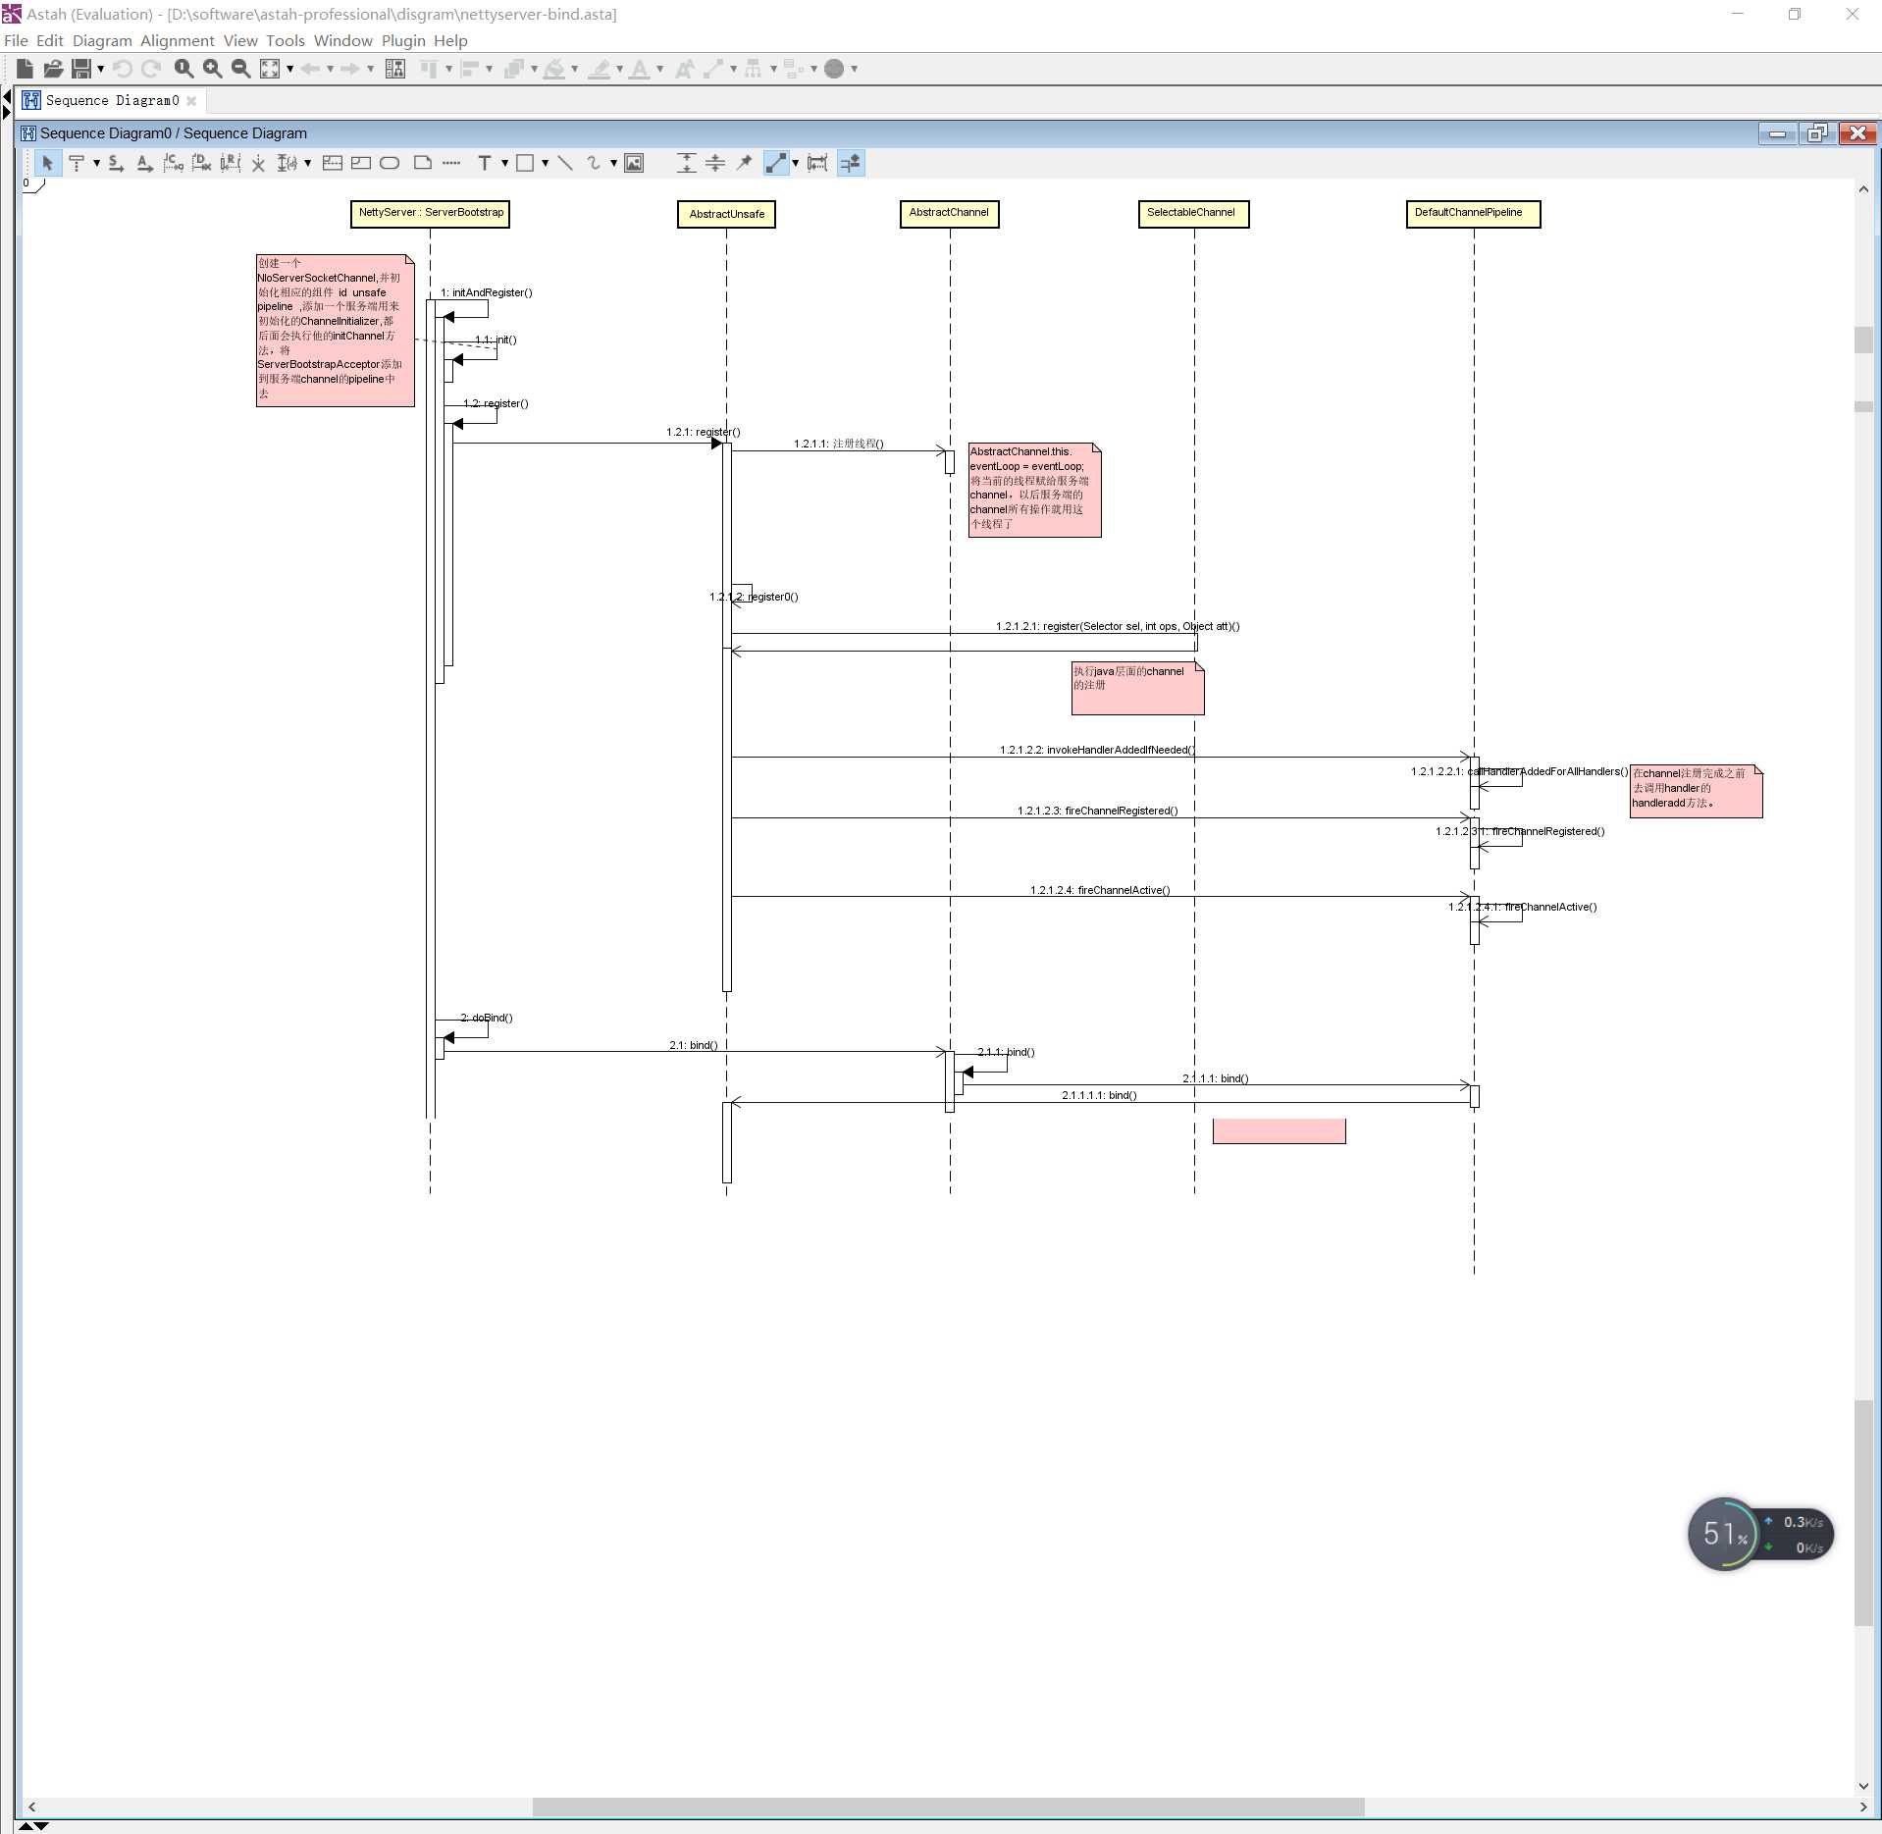Select the straight Line tool

click(565, 163)
